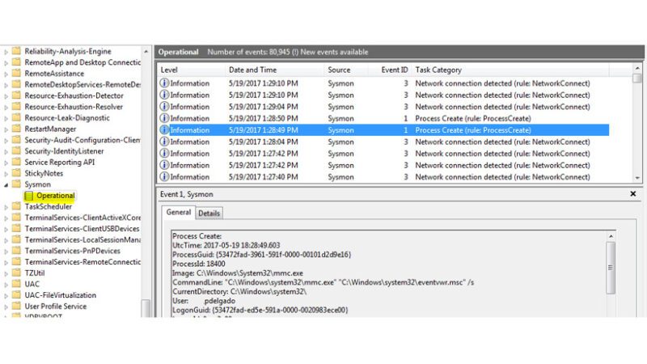Click the 'ProcessId: 18400' line
This screenshot has height=364, width=647.
point(199,264)
